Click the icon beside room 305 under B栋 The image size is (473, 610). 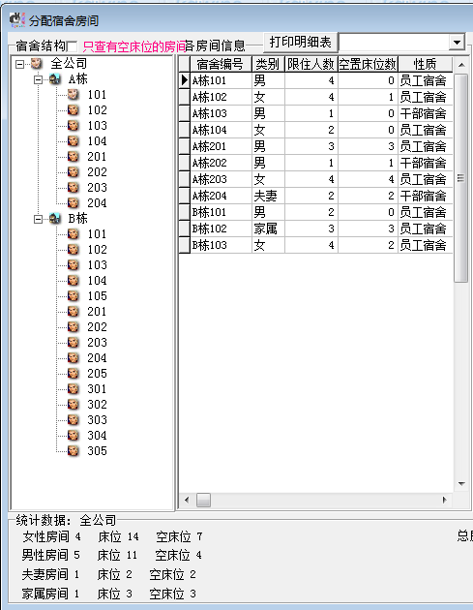74,450
